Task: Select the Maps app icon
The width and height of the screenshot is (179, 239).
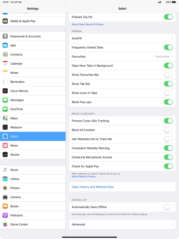Action: click(x=5, y=118)
